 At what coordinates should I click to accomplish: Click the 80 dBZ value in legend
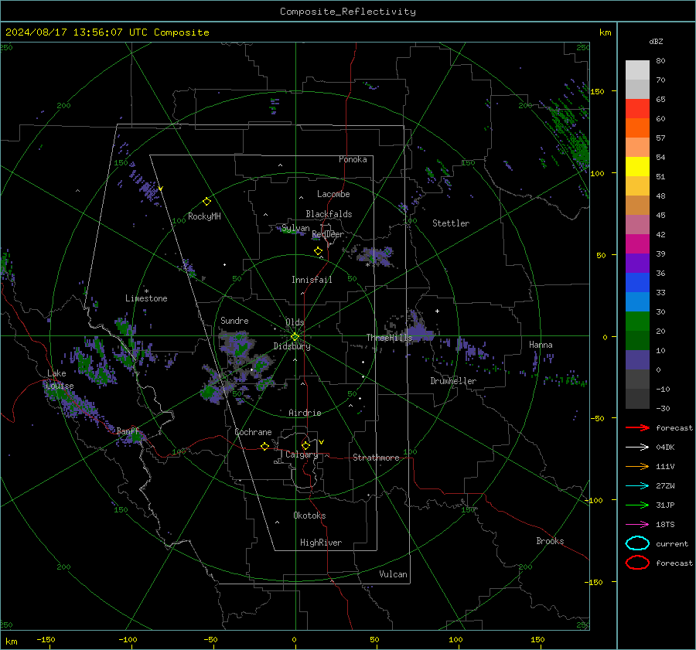coord(660,61)
